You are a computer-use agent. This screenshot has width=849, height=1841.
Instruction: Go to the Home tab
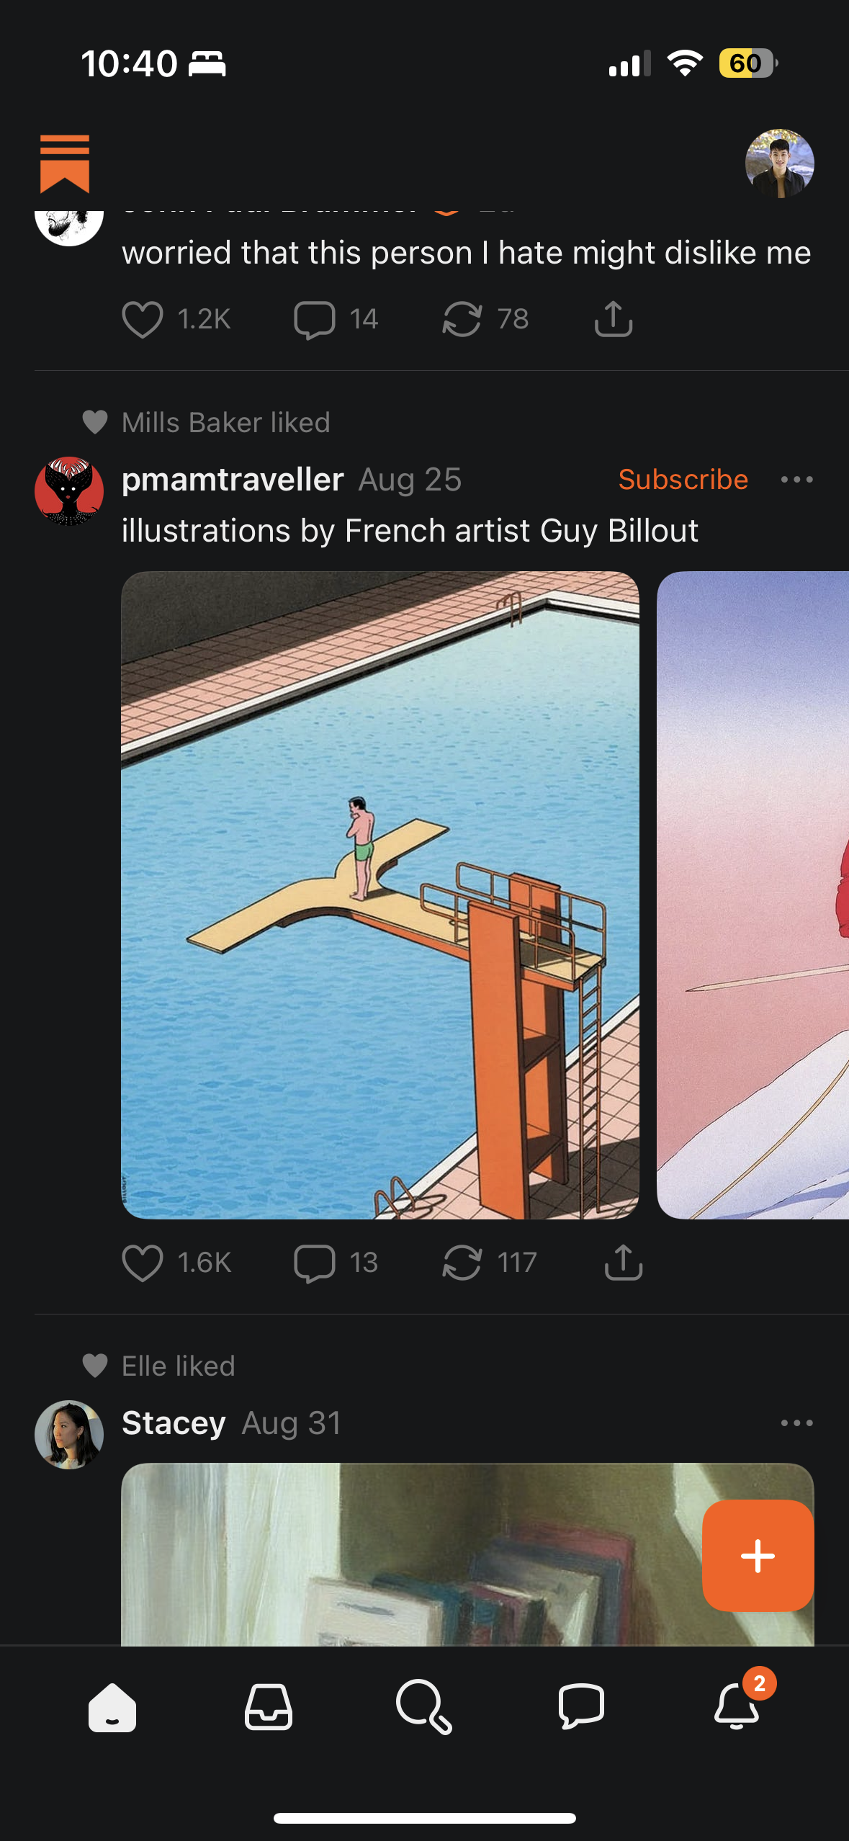pyautogui.click(x=112, y=1707)
